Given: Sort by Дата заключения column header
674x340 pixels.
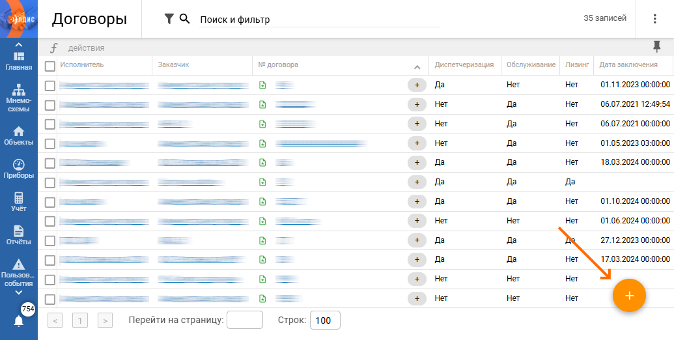Looking at the screenshot, I should point(628,65).
